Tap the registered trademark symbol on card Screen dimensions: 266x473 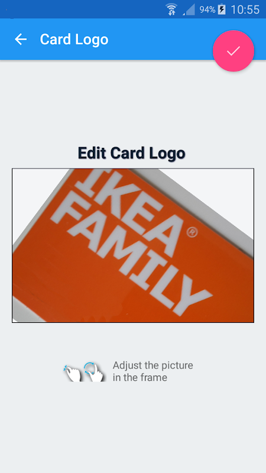point(192,232)
